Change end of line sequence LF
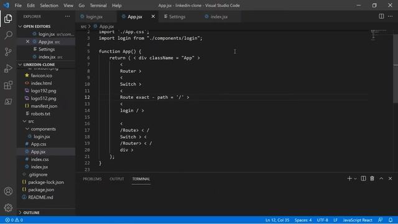This screenshot has height=224, width=398. click(x=335, y=220)
